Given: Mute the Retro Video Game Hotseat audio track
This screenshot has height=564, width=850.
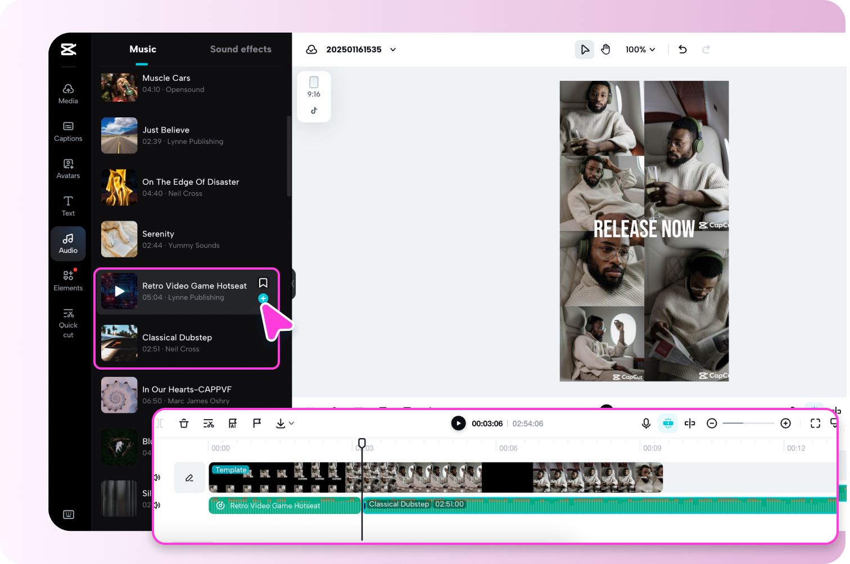Looking at the screenshot, I should pos(157,505).
